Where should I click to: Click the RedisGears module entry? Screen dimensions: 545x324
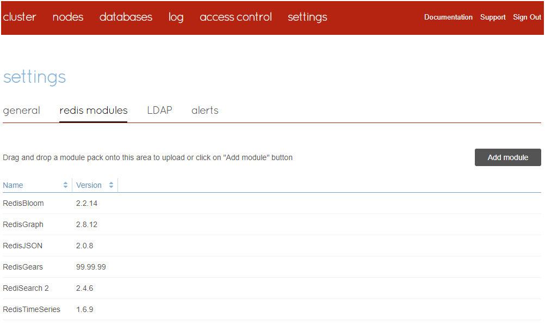coord(23,267)
